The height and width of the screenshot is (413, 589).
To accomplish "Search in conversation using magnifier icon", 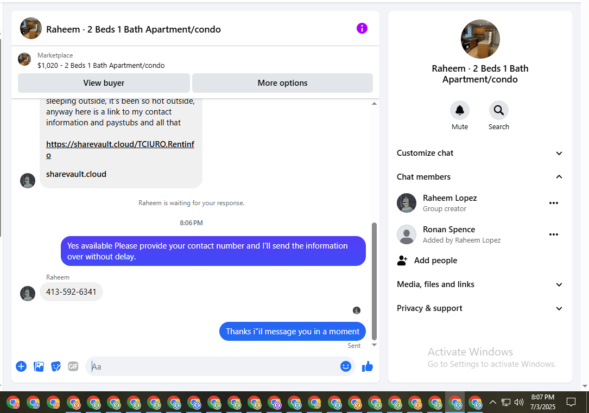I will pos(499,110).
